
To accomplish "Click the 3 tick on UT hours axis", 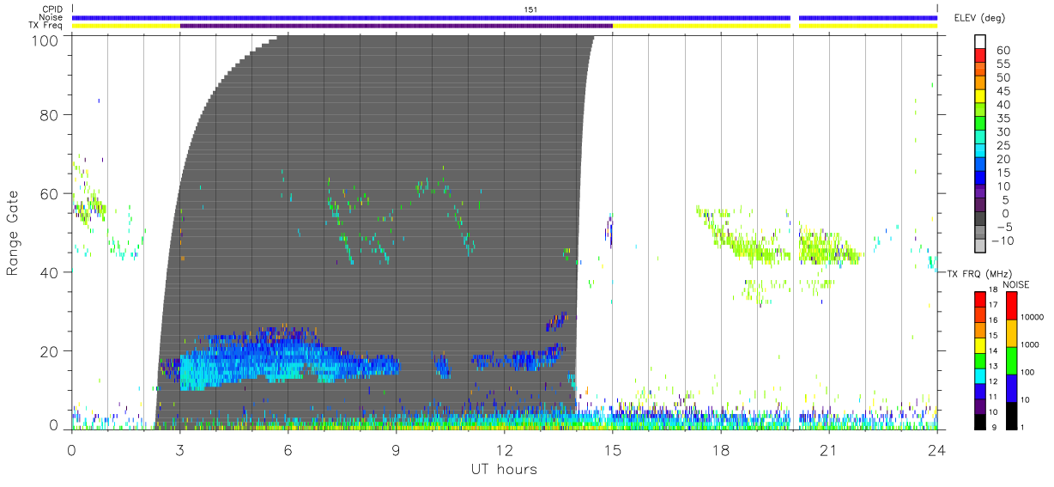I will tap(180, 448).
